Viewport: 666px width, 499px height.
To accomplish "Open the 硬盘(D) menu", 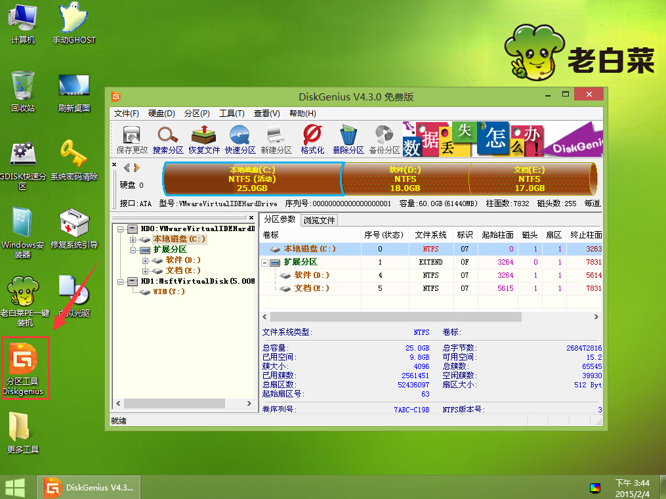I will (x=161, y=114).
